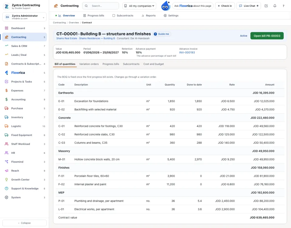
Task: Select the Excavation for foundations row text
Action: click(91, 101)
